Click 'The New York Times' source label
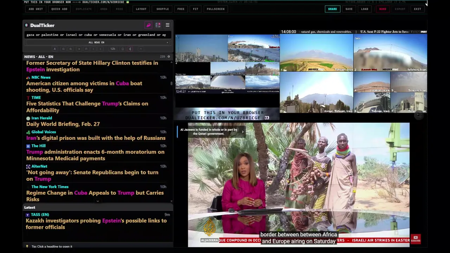This screenshot has height=253, width=450. (x=50, y=187)
